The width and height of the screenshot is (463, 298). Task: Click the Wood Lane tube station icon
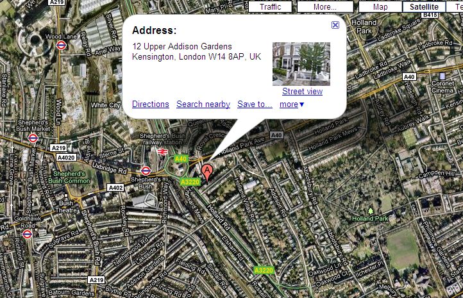(61, 45)
